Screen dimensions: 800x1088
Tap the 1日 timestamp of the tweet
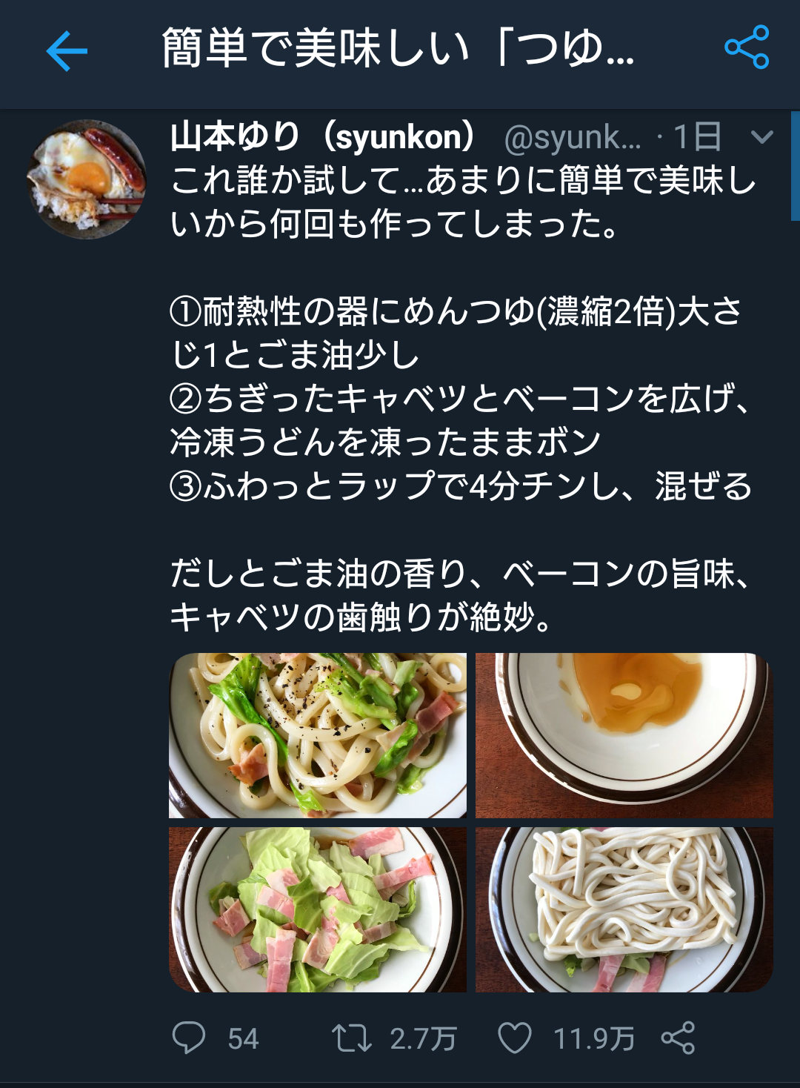(697, 137)
